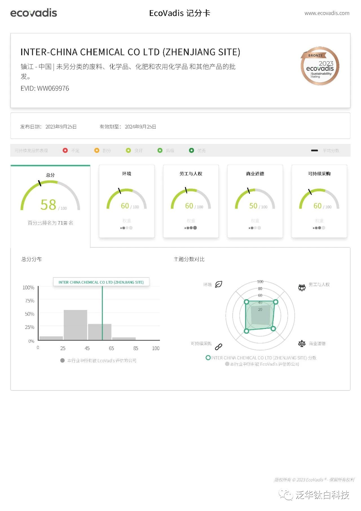This screenshot has width=361, height=511.
Task: Click the radar chart bottom-left 可持续采购 data point
Action: click(246, 331)
